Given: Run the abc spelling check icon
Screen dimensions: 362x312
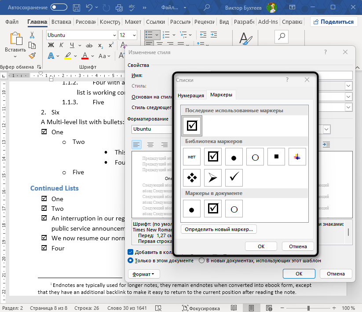Looking at the screenshot, I should pos(132,7).
